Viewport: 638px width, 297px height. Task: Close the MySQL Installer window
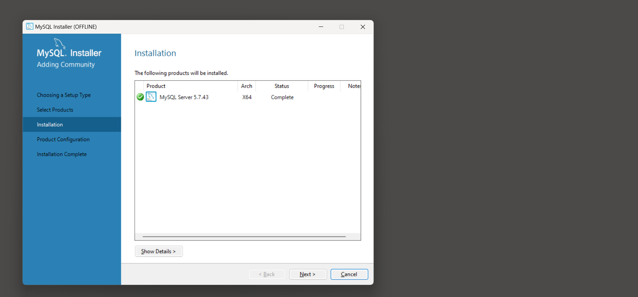pyautogui.click(x=363, y=27)
